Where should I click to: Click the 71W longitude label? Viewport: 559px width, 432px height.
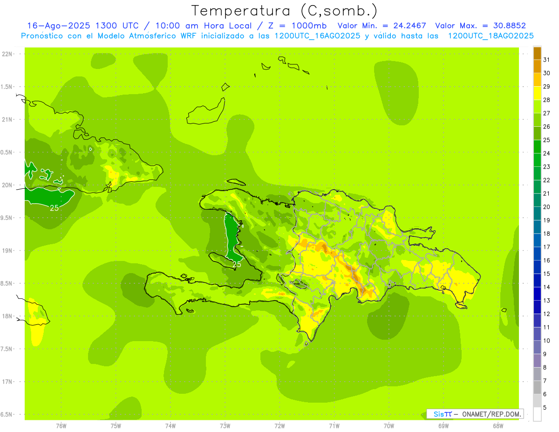(x=334, y=426)
